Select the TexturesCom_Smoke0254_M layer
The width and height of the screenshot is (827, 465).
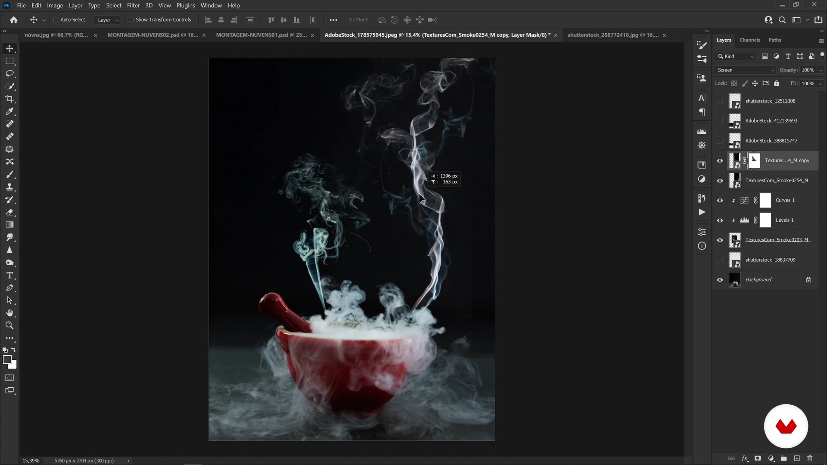pos(776,180)
